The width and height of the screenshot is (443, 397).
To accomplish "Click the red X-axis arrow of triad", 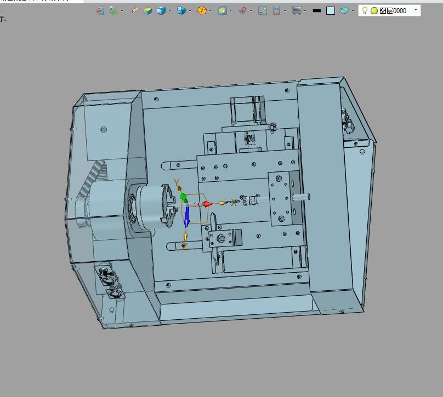I will [x=208, y=204].
